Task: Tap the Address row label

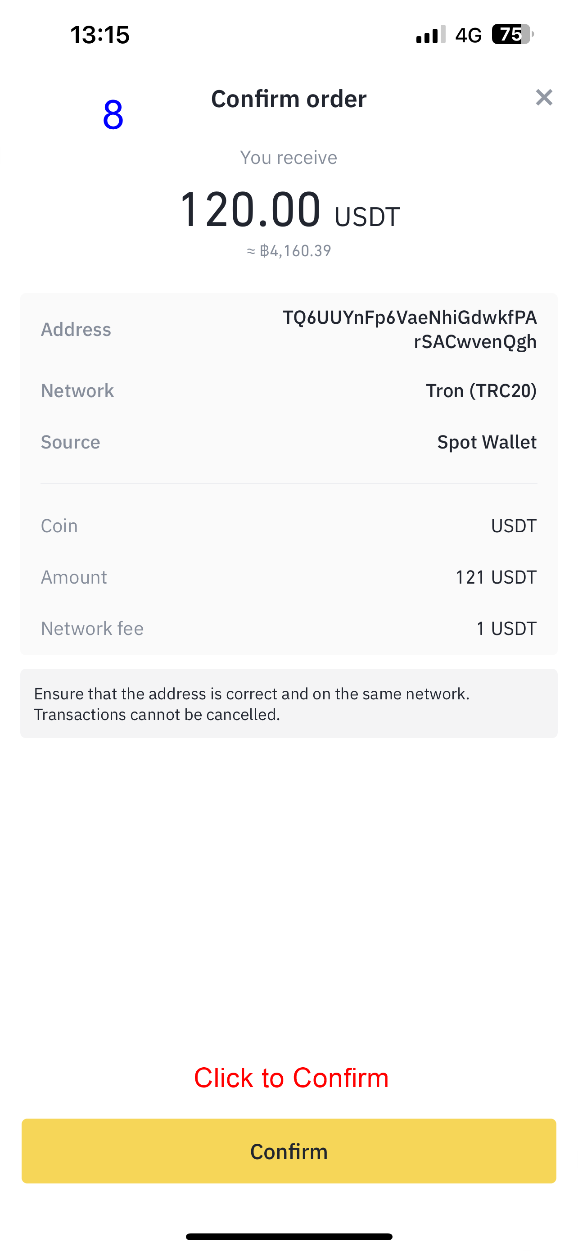Action: click(x=76, y=329)
